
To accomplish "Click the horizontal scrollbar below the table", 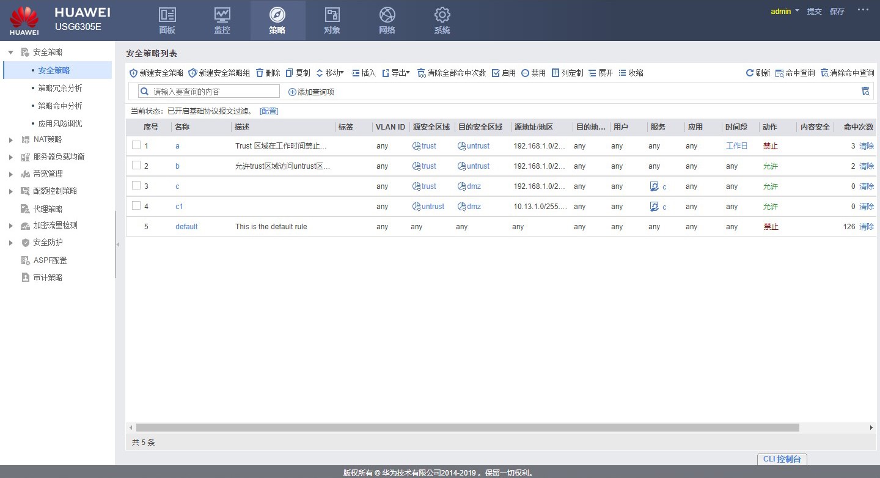I will [468, 428].
